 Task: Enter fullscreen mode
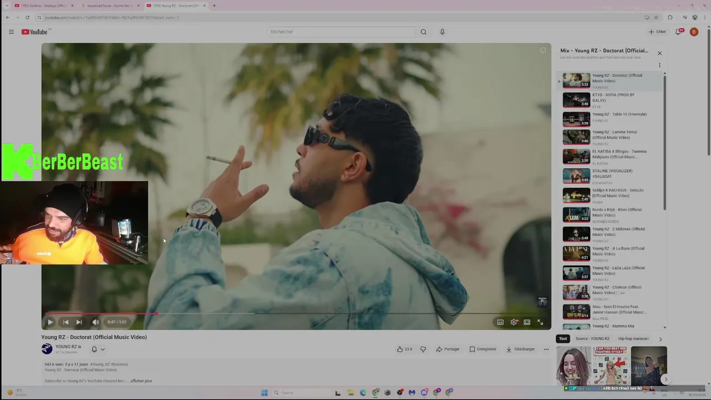540,322
